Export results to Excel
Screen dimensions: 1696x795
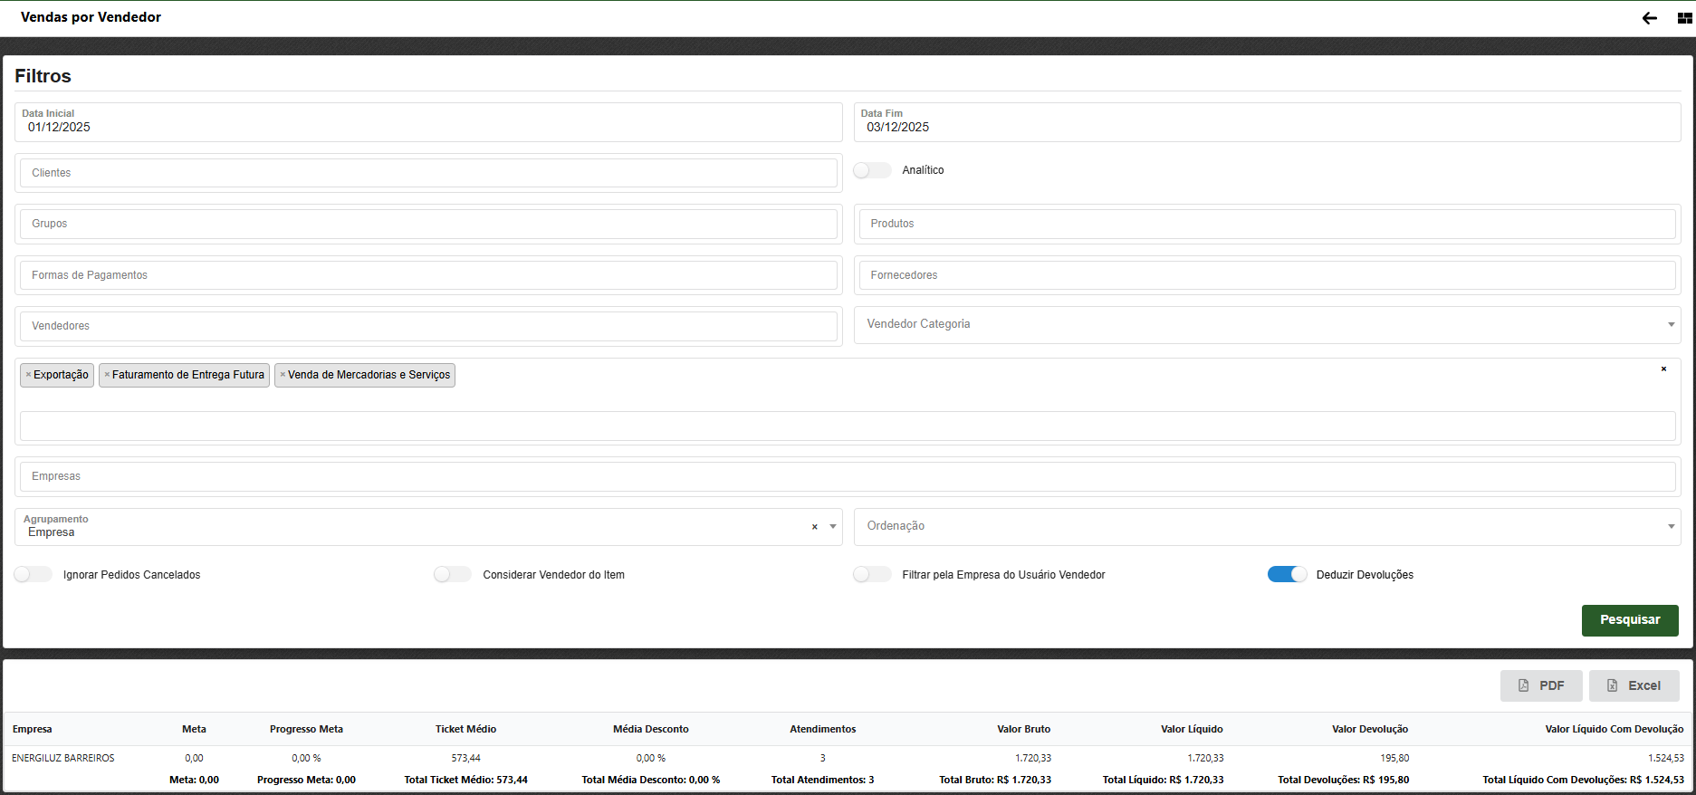pyautogui.click(x=1634, y=685)
